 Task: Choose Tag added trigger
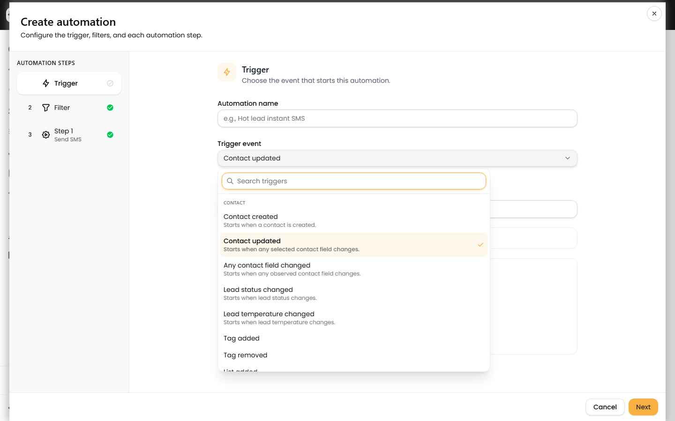click(x=354, y=338)
